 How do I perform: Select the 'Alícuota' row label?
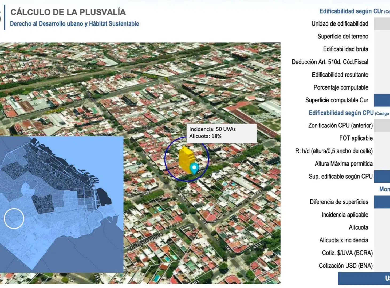pyautogui.click(x=358, y=227)
